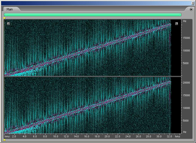Image resolution: width=196 pixels, height=143 pixels.
Task: Click the Hz label at the frequency ruler's bottom
Action: (185, 132)
